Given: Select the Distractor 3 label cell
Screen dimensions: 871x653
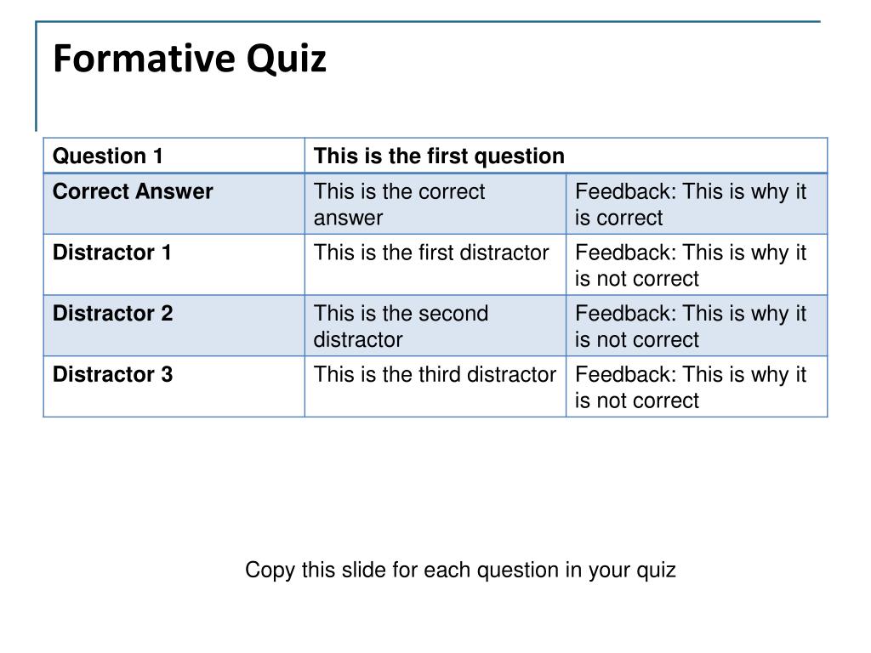Looking at the screenshot, I should click(x=174, y=387).
